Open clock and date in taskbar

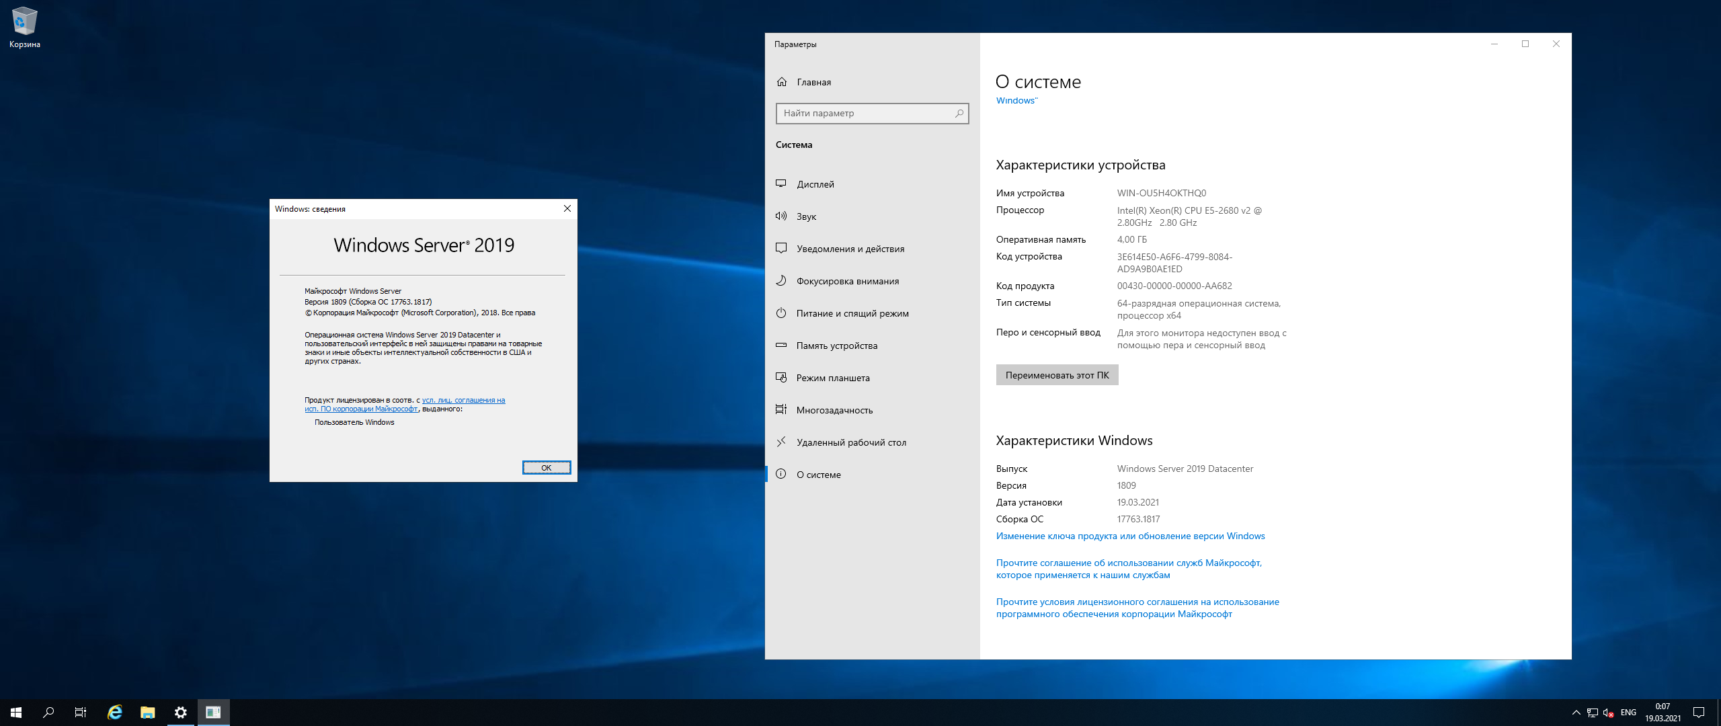point(1663,713)
